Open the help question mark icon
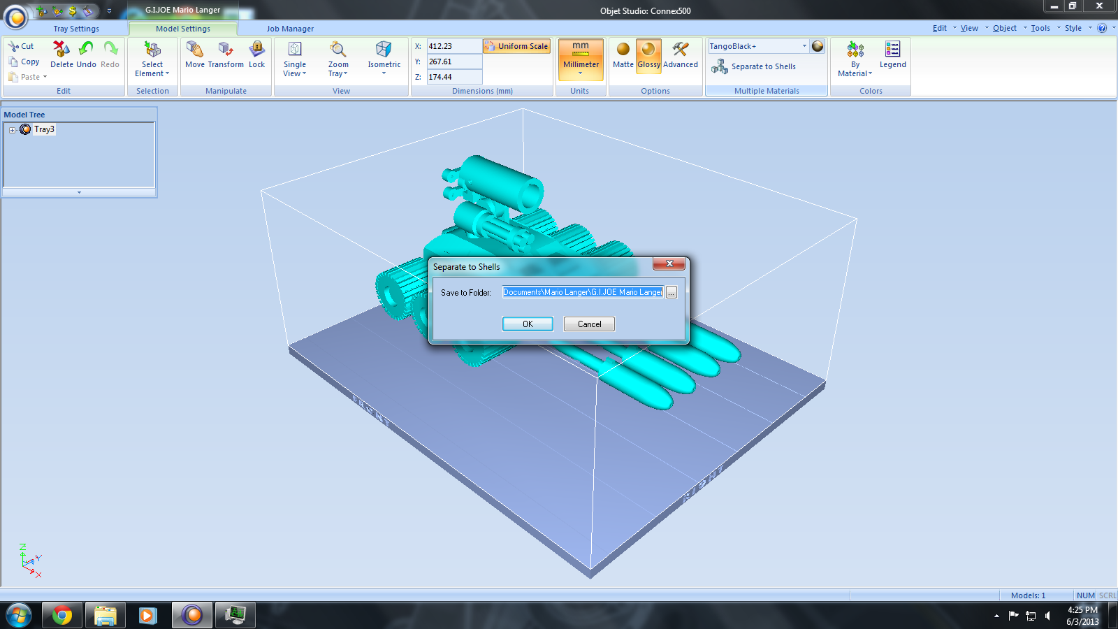 [1102, 28]
